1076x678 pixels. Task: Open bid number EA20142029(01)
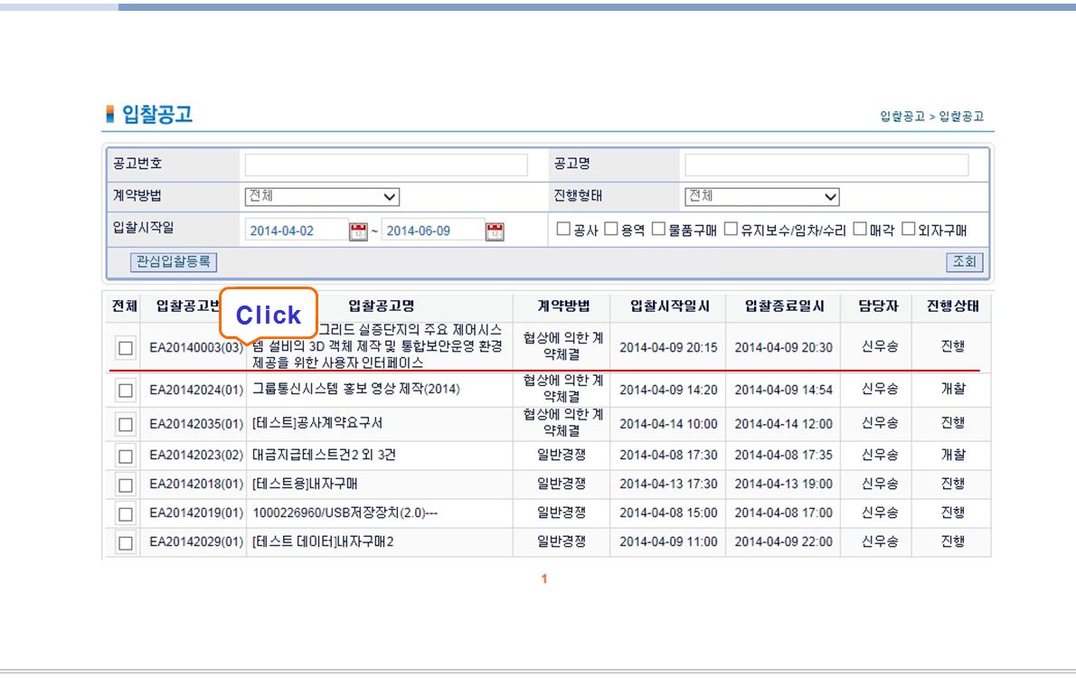tap(196, 541)
